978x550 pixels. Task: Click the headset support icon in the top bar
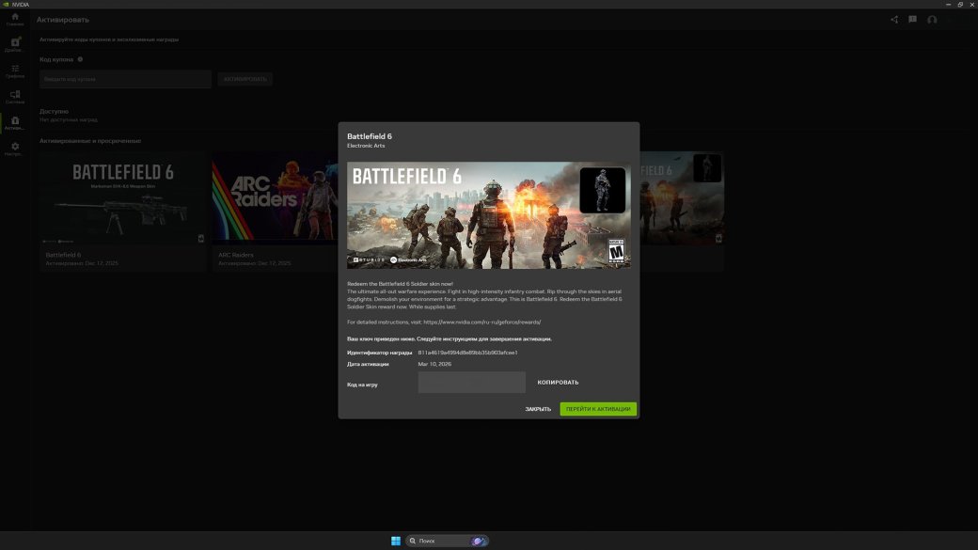point(932,20)
